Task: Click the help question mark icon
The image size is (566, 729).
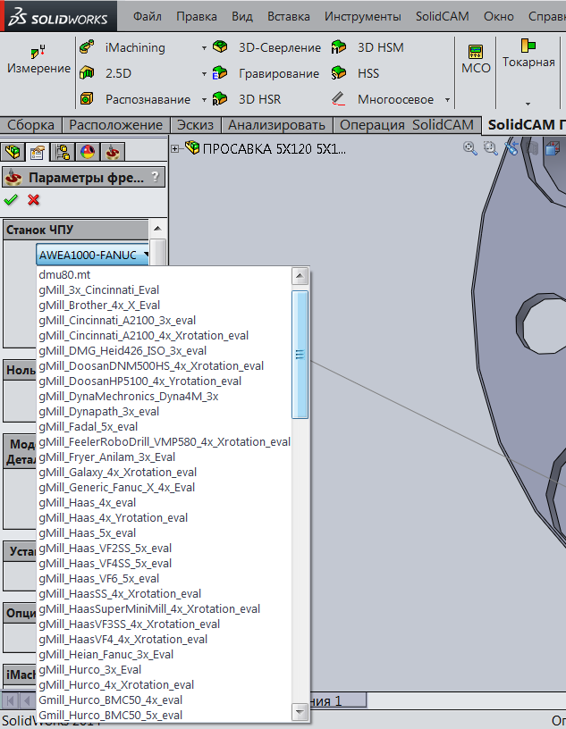Action: (x=156, y=177)
